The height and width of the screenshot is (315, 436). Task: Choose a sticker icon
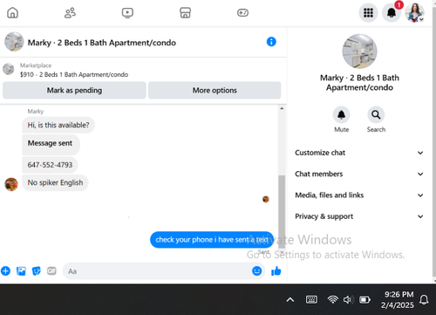37,271
